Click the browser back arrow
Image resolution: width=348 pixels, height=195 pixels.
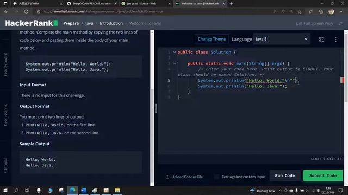pyautogui.click(x=6, y=11)
